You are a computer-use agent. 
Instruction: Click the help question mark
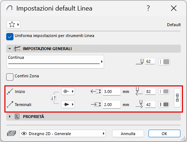148,8
